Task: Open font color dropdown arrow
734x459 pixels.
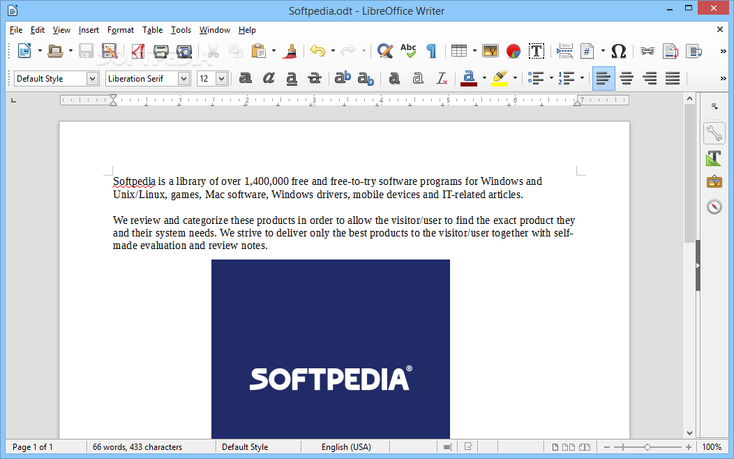Action: (x=484, y=78)
